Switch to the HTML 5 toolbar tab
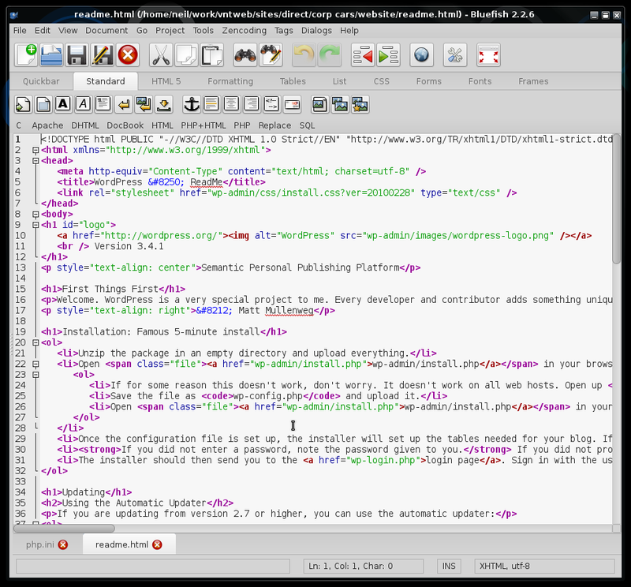The width and height of the screenshot is (631, 587). pos(166,81)
